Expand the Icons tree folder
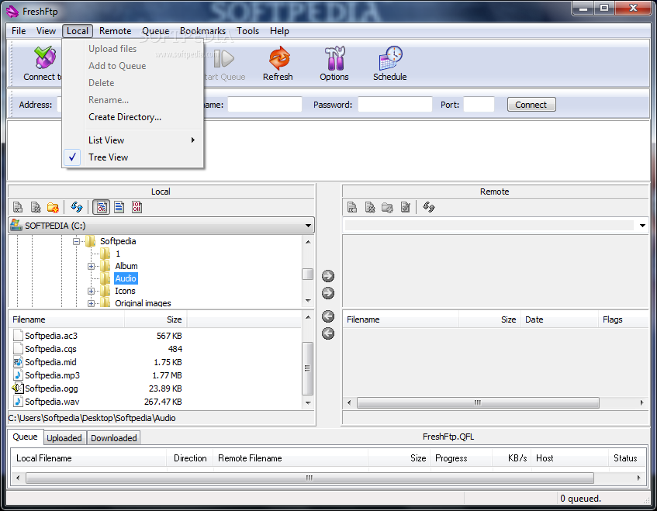This screenshot has height=511, width=657. coord(91,291)
